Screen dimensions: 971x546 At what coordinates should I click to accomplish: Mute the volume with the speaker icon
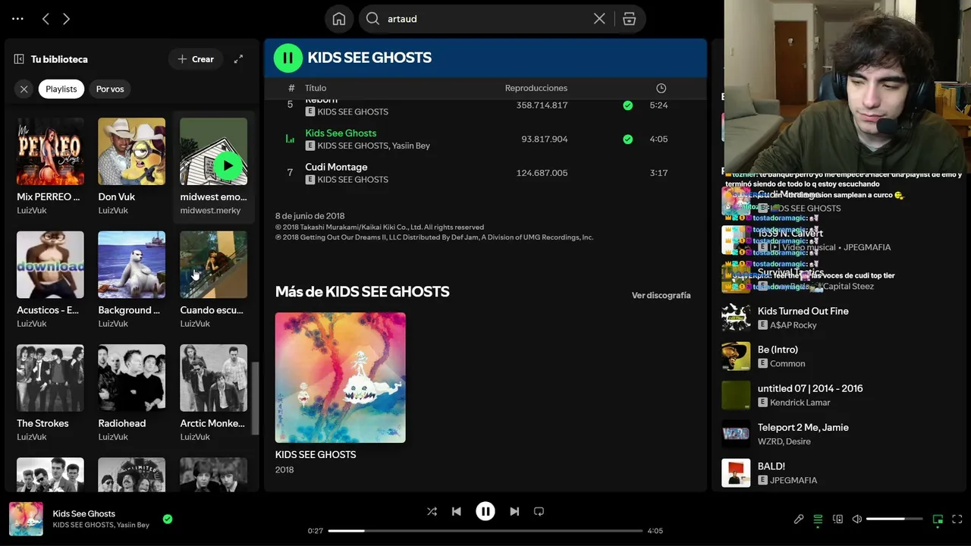pos(857,519)
